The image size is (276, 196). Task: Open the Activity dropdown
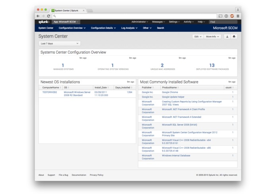pos(189,22)
